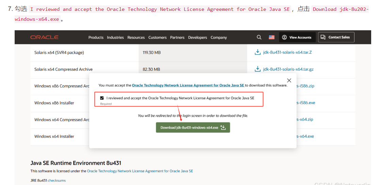This screenshot has height=185, width=379.
Task: Open license agreement link under Runtime Environment
Action: [x=140, y=171]
